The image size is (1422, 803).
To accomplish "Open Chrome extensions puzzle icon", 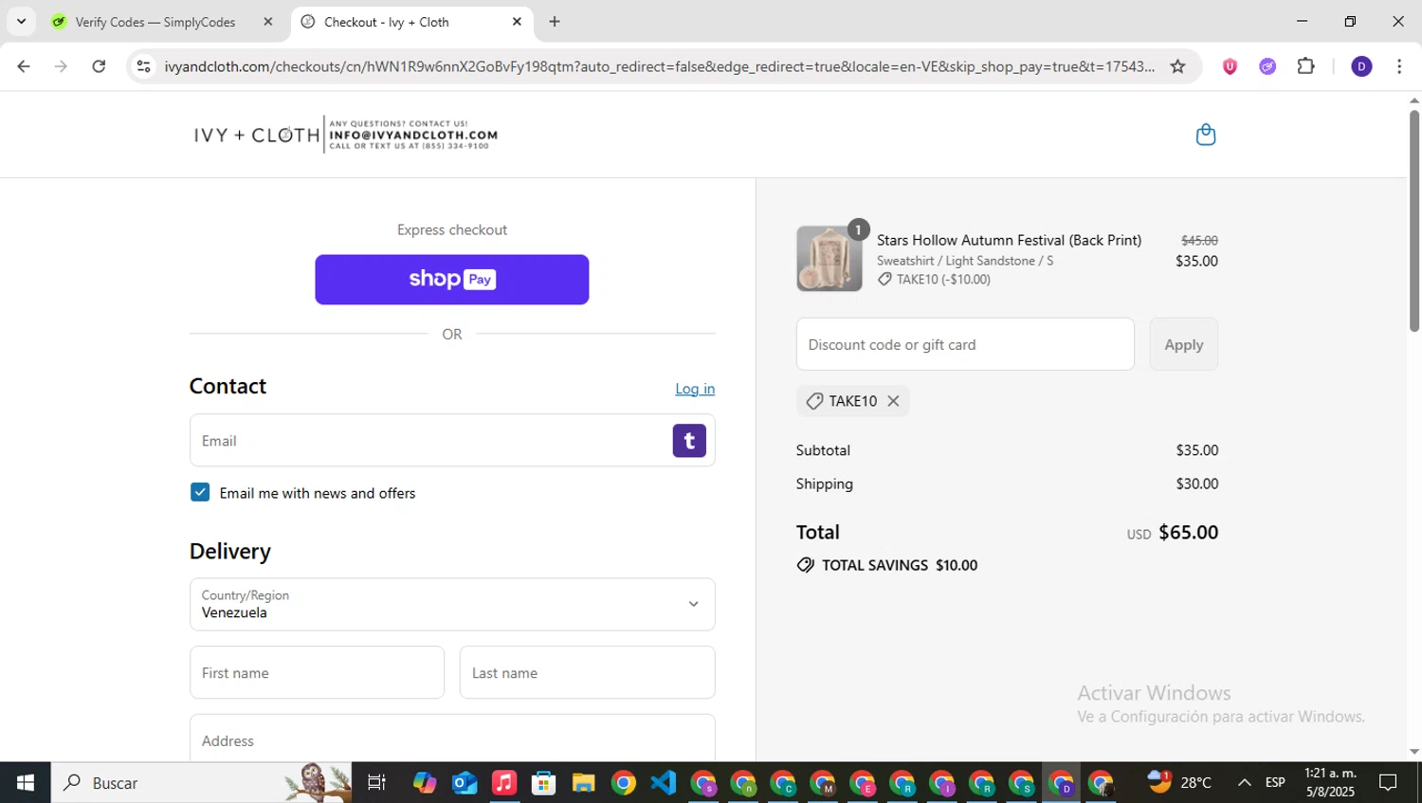I will (1305, 66).
